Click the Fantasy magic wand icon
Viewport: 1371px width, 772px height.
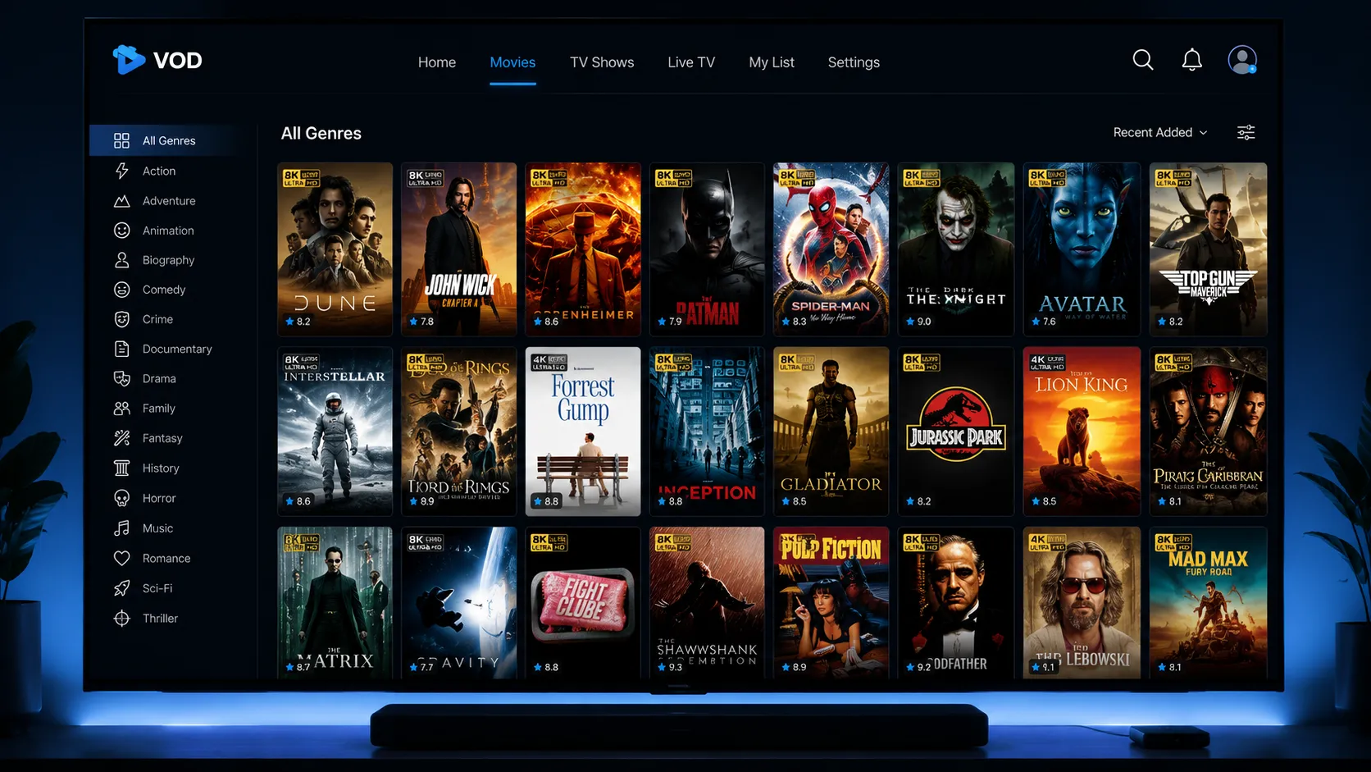click(x=121, y=438)
